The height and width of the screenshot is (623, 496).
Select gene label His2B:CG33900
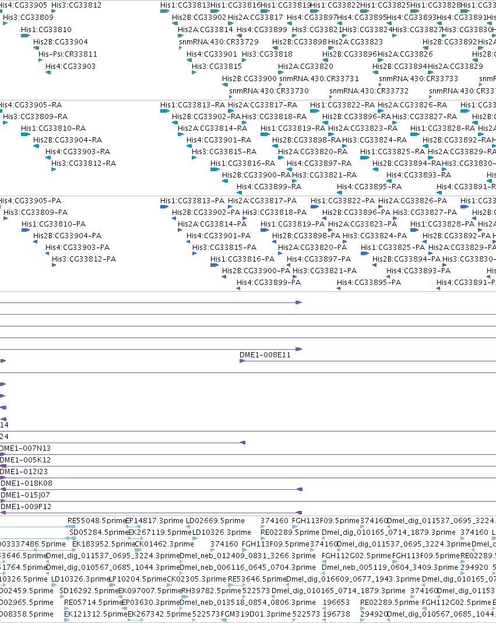249,79
